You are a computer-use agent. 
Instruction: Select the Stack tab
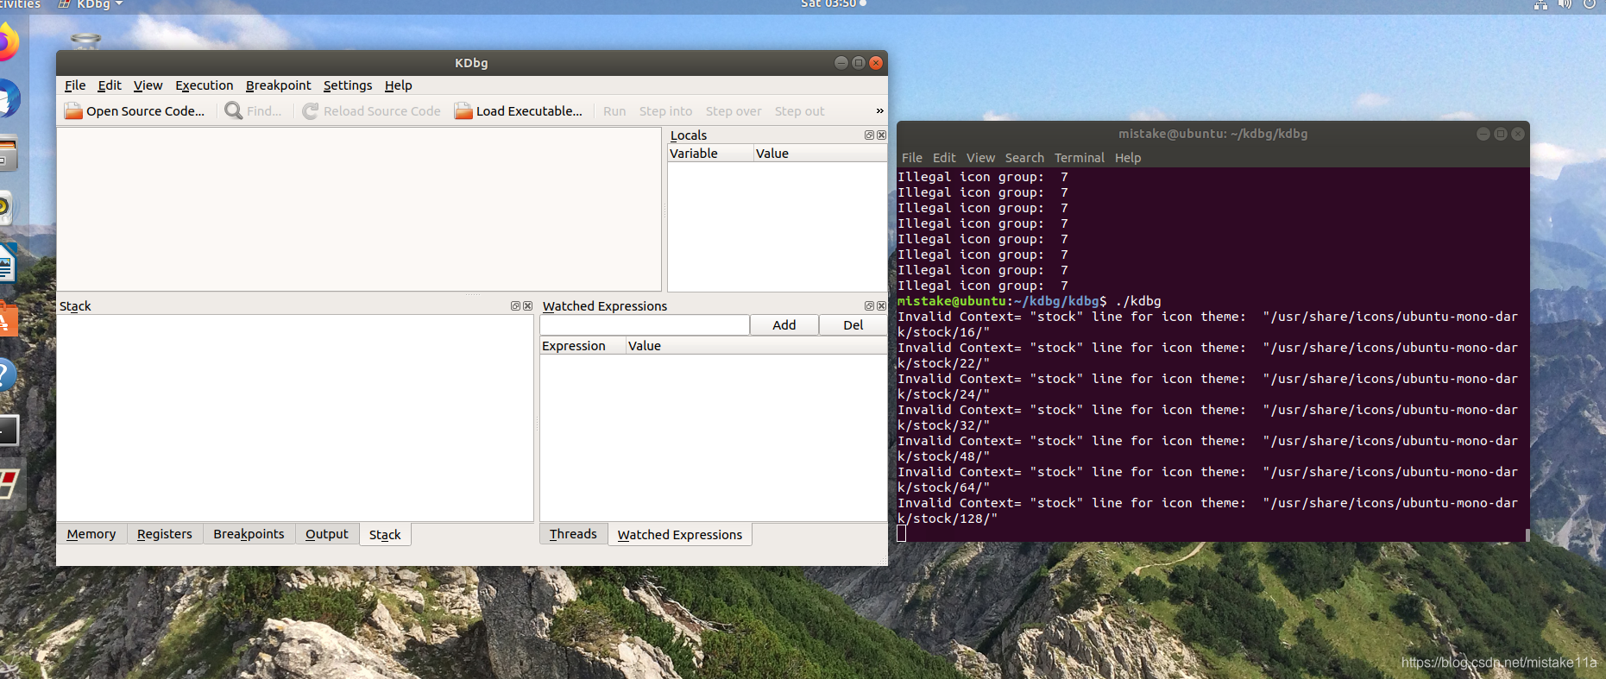(385, 535)
